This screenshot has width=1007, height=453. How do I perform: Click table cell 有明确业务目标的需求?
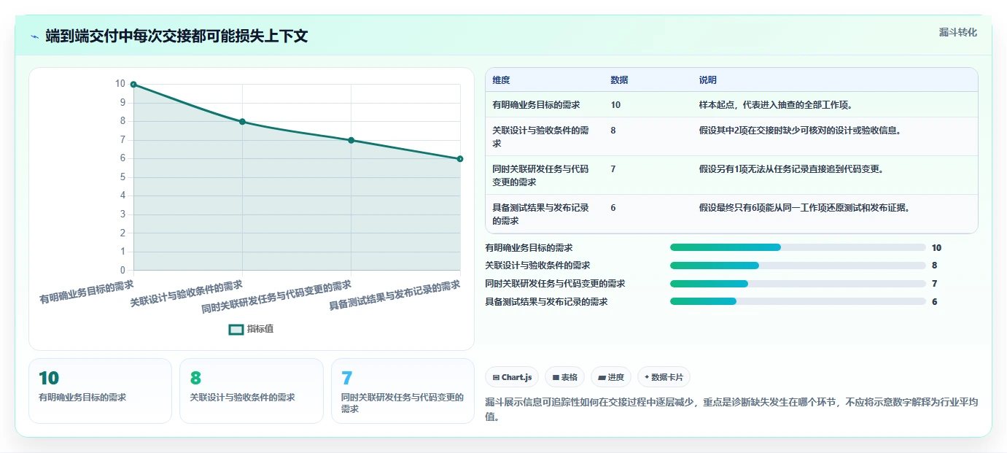coord(536,105)
